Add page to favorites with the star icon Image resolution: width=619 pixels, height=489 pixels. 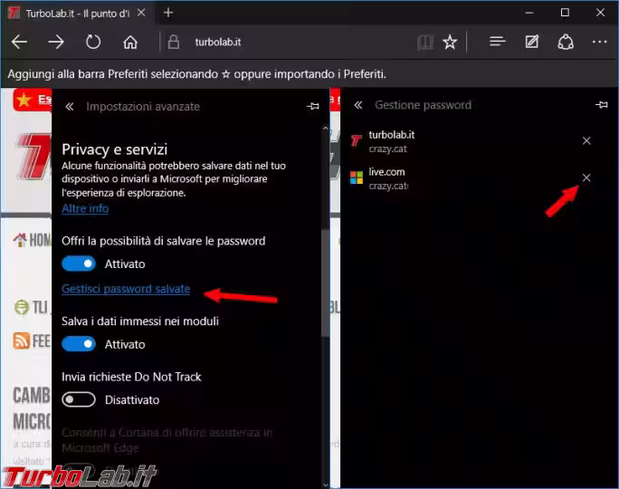coord(450,42)
